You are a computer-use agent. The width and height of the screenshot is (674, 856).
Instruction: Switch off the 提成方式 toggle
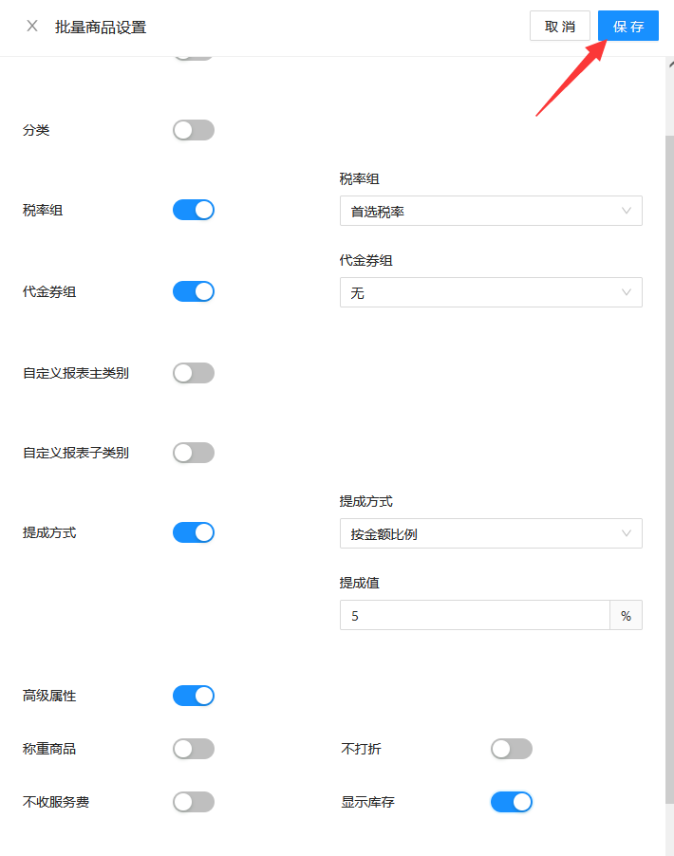point(194,532)
